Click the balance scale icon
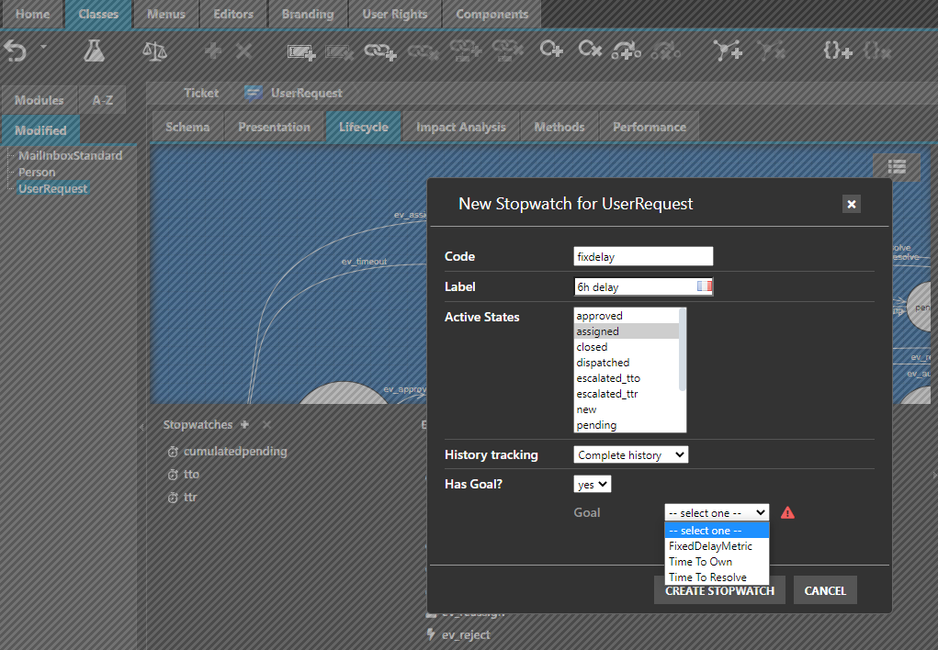 (x=155, y=51)
